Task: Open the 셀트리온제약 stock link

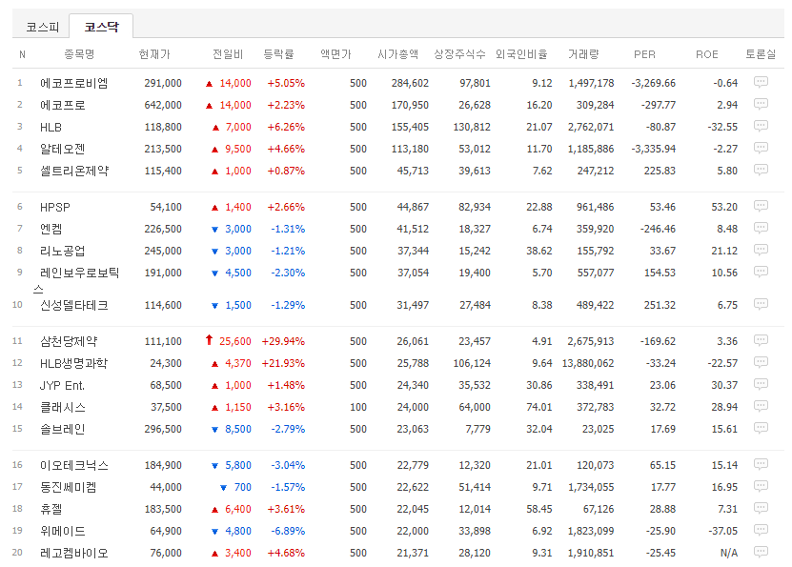Action: pyautogui.click(x=73, y=171)
